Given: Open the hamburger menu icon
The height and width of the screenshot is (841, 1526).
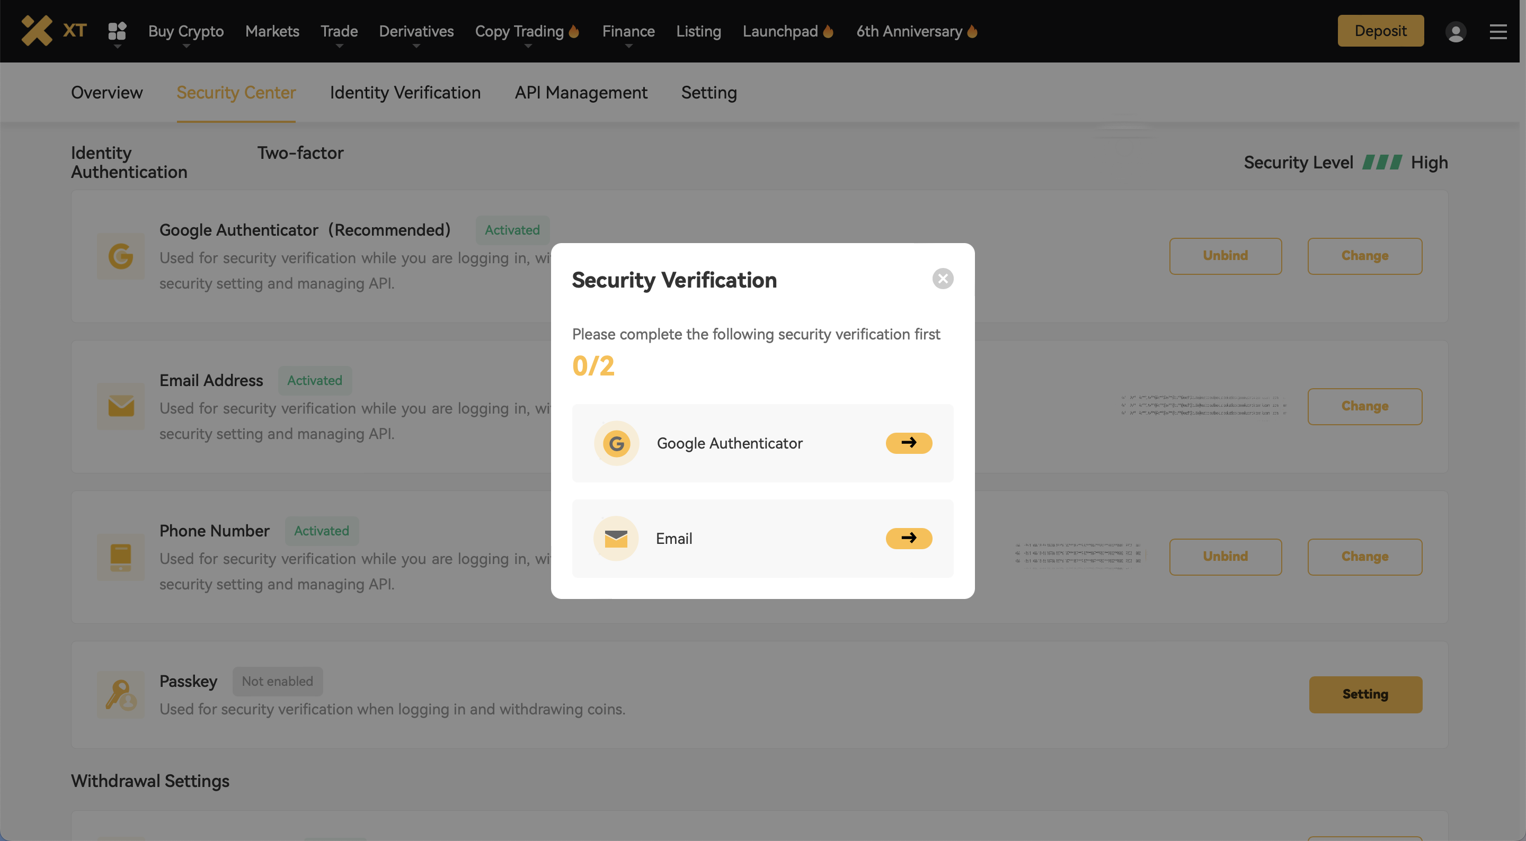Looking at the screenshot, I should click(x=1498, y=31).
